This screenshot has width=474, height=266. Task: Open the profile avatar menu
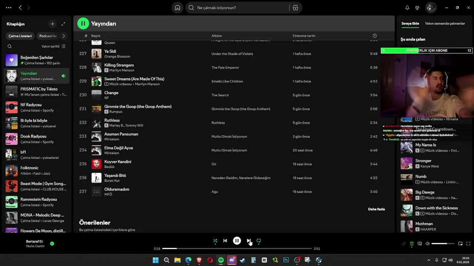[x=431, y=8]
